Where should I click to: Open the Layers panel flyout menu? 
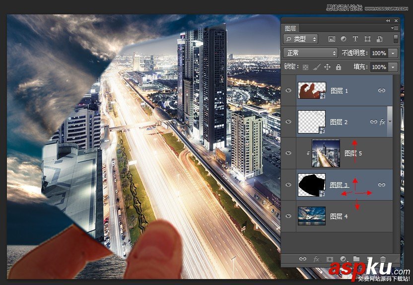[x=394, y=28]
